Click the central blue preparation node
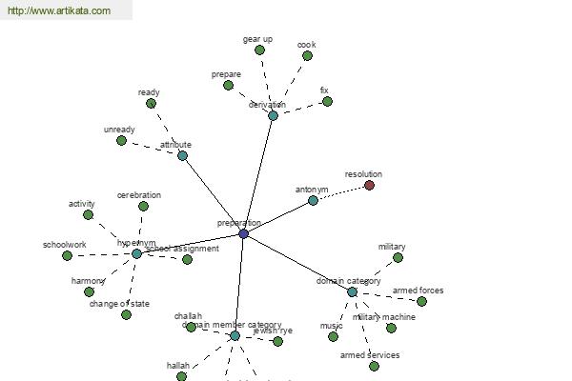 click(244, 233)
